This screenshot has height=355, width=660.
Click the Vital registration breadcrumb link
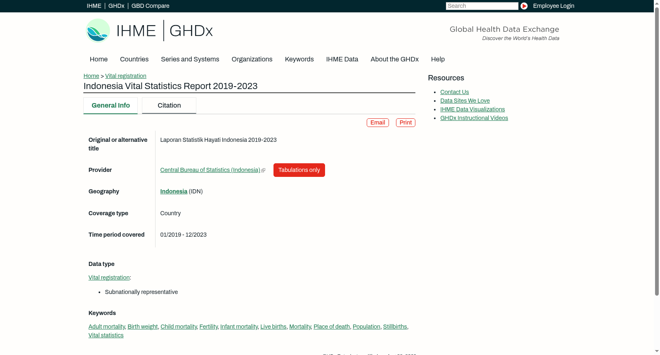126,76
